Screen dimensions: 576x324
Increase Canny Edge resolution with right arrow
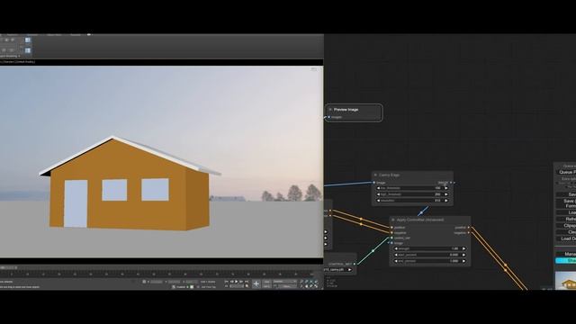click(x=446, y=201)
